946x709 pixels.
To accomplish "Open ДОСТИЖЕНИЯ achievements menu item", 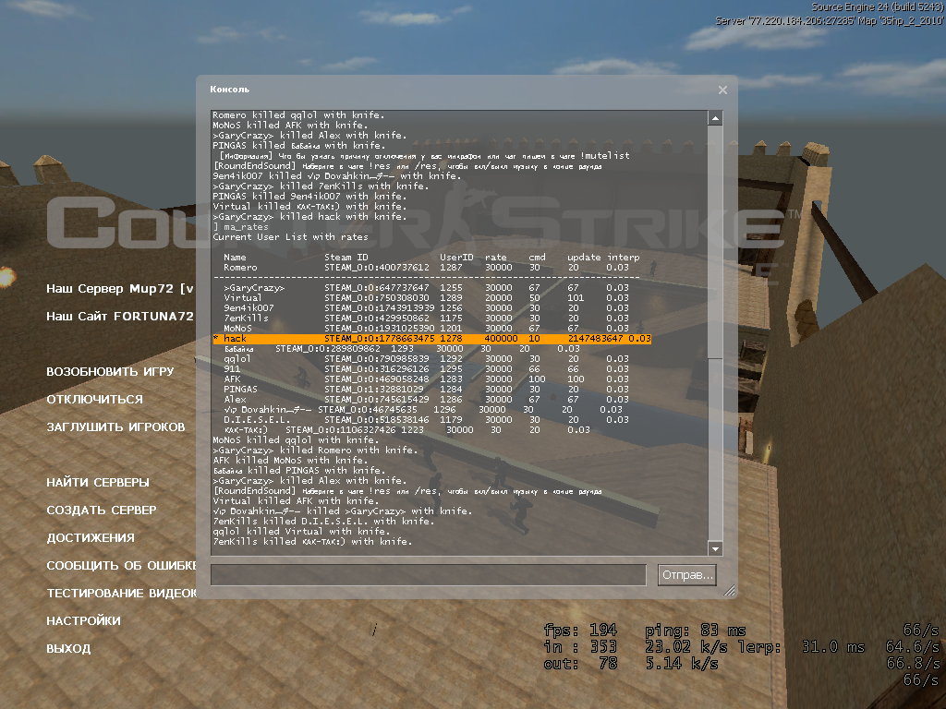I will [x=91, y=538].
